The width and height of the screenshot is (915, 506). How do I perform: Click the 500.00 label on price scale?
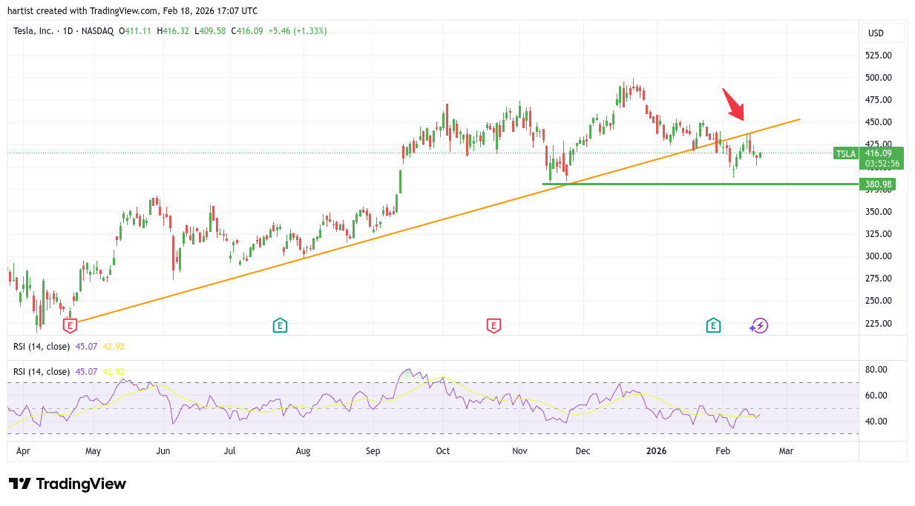click(x=878, y=78)
